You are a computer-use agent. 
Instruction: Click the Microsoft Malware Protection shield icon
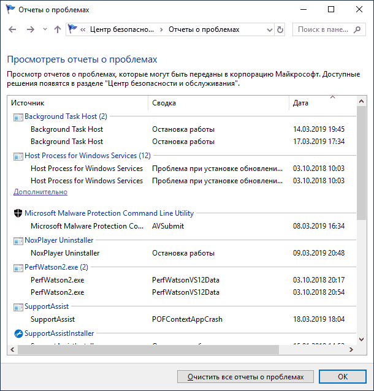18,213
